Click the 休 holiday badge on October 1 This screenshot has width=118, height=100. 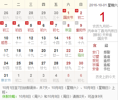[64, 11]
